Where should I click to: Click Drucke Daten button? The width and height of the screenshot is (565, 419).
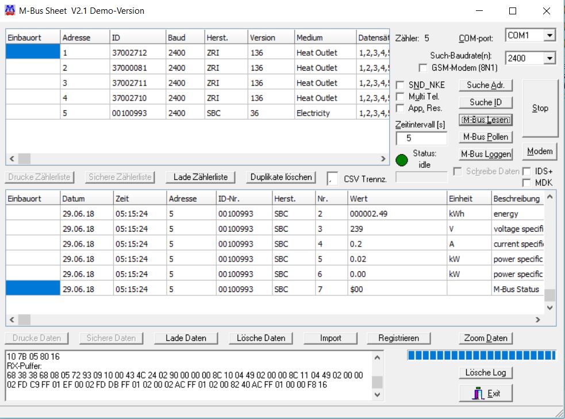(36, 339)
